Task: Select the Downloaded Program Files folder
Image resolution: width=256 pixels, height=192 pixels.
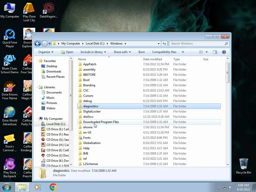Action: click(101, 122)
